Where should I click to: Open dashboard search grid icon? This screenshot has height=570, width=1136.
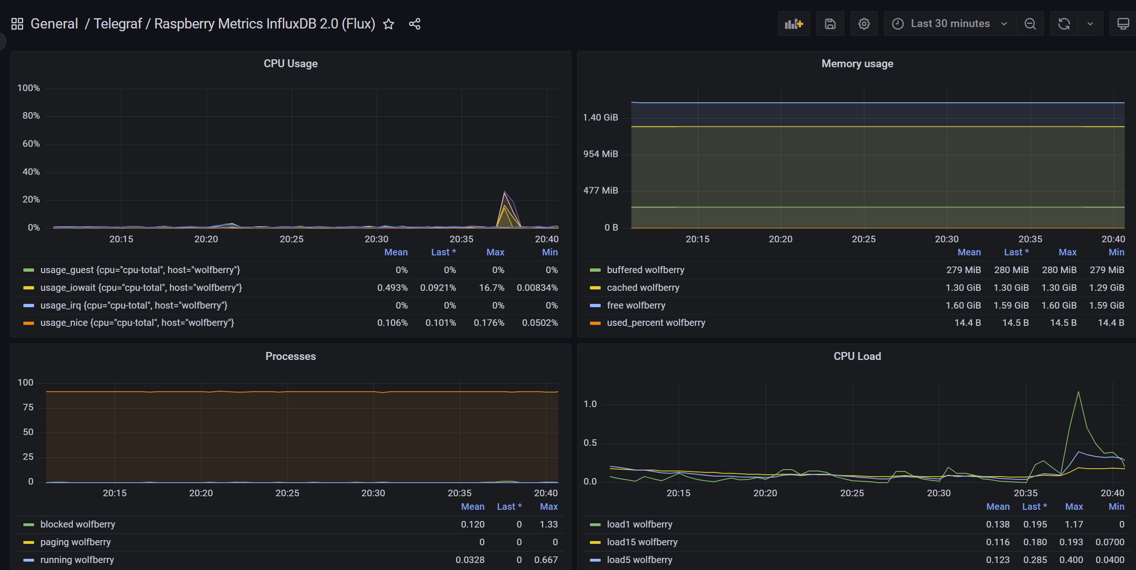coord(17,24)
